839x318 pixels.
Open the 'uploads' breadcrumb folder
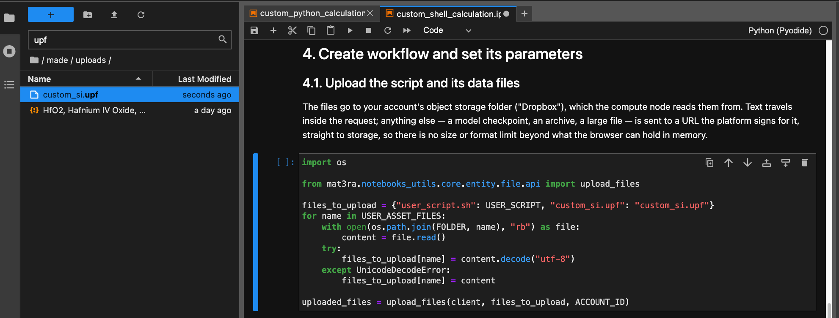click(x=91, y=60)
